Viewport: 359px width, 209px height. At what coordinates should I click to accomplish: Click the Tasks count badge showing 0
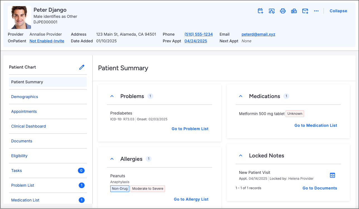click(81, 171)
